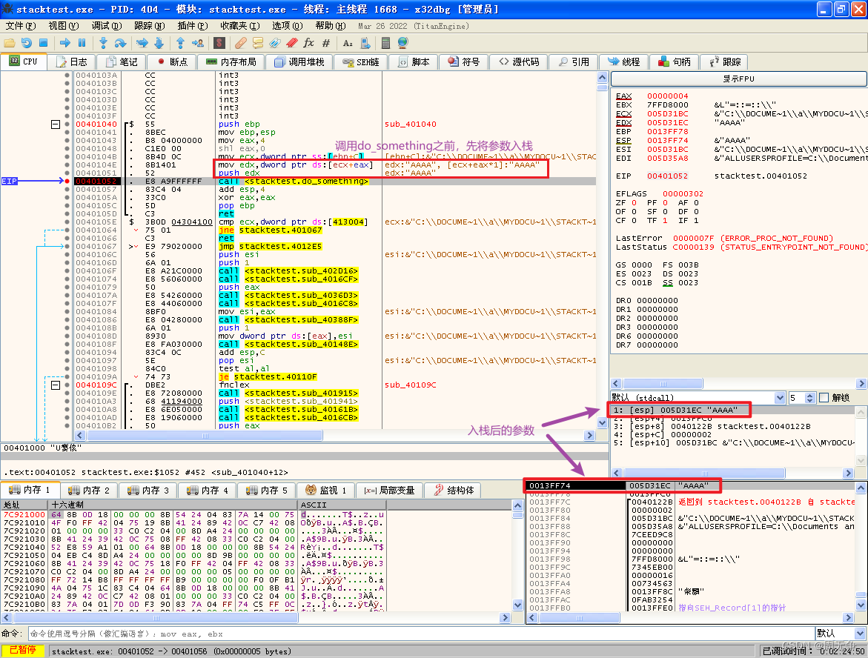Image resolution: width=868 pixels, height=658 pixels.
Task: Switch to the 日志 tab
Action: pyautogui.click(x=71, y=62)
